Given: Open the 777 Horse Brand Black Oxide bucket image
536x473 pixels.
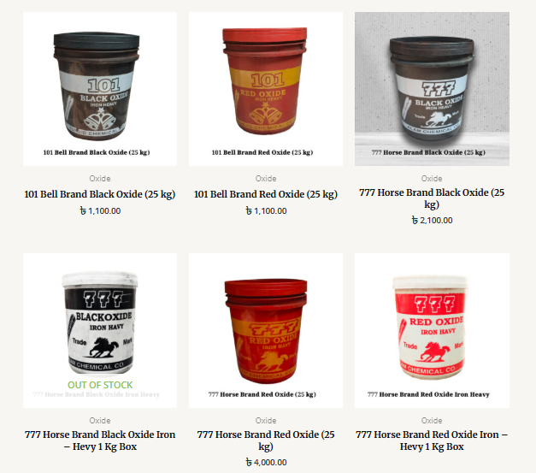Looking at the screenshot, I should pyautogui.click(x=432, y=89).
